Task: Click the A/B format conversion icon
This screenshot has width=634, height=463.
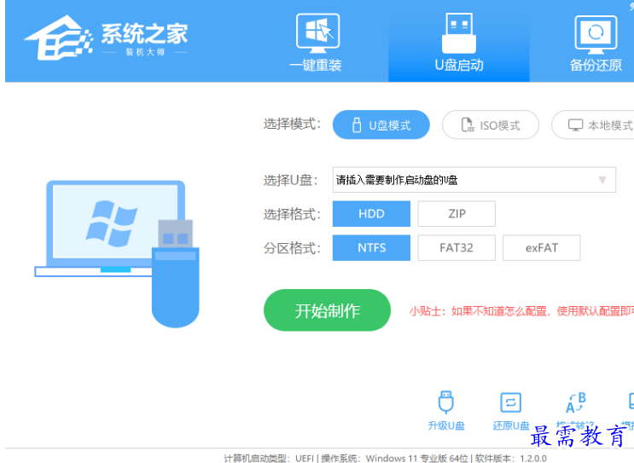Action: (575, 404)
